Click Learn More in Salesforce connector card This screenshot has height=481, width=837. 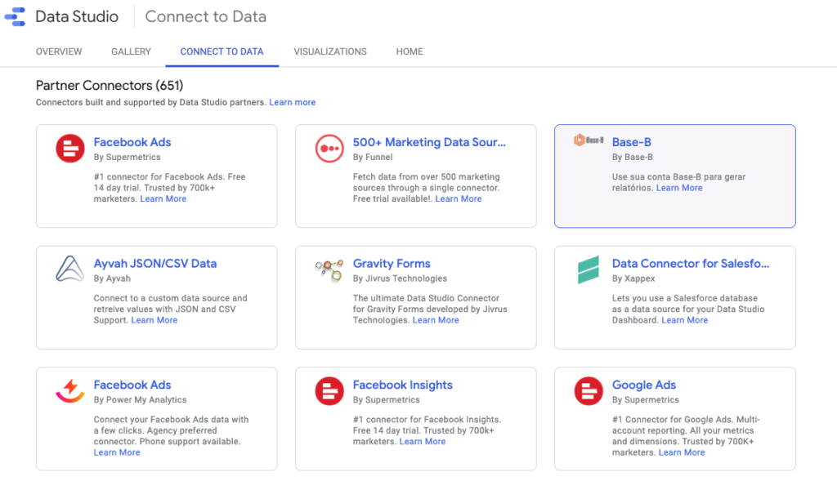685,320
